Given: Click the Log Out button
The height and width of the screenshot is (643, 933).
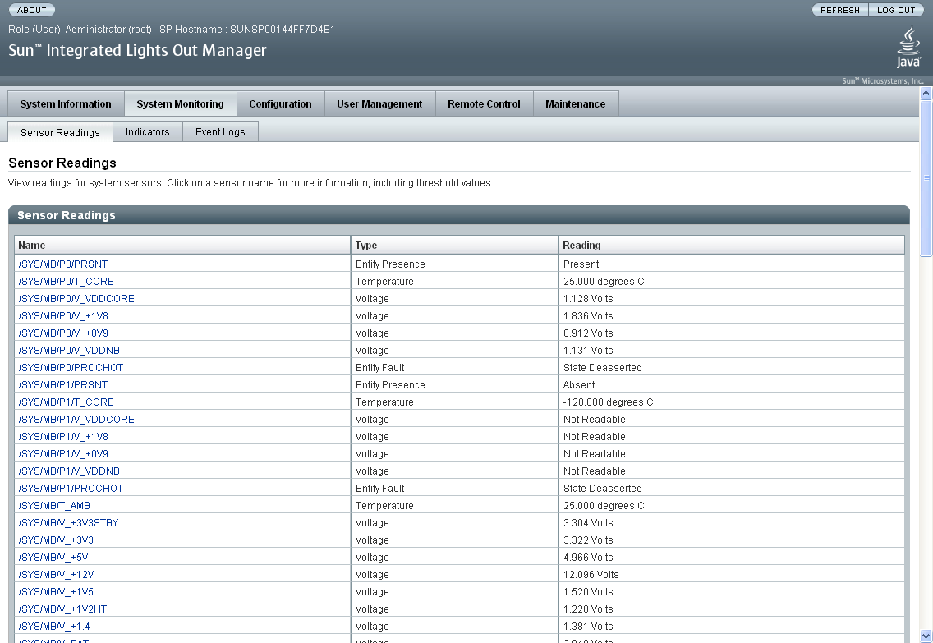Looking at the screenshot, I should pos(896,10).
